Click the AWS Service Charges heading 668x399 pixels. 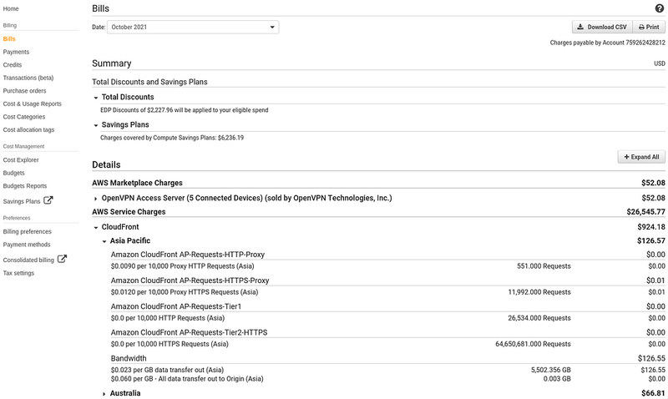[129, 212]
